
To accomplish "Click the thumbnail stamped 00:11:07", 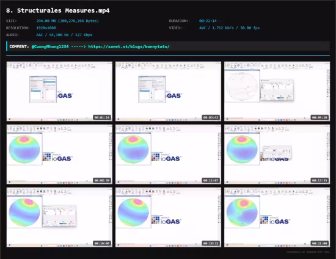I will pyautogui.click(x=168, y=155).
